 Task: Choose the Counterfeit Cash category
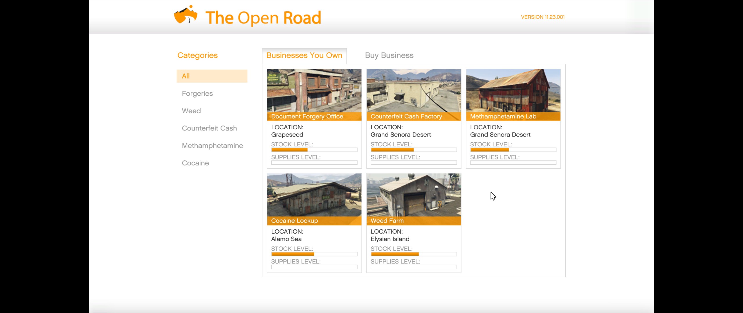tap(209, 128)
